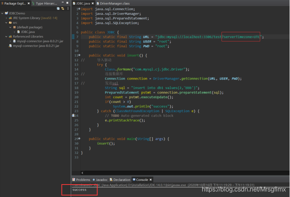Click the DriverManager.class tab icon
The image size is (290, 197).
97,3
